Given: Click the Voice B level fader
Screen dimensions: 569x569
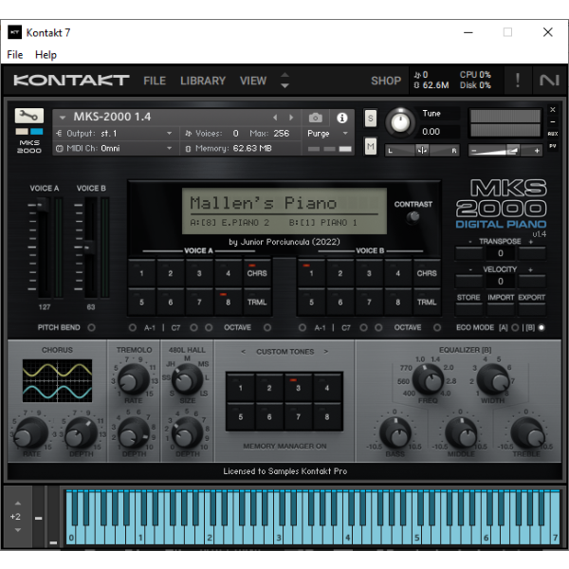Looking at the screenshot, I should tap(90, 248).
